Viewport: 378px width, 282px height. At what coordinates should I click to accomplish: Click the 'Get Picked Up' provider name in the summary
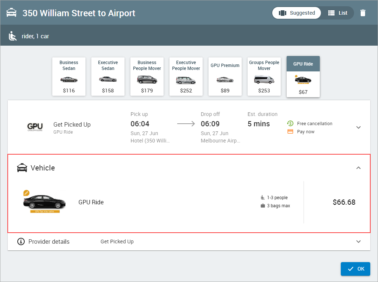pyautogui.click(x=72, y=124)
